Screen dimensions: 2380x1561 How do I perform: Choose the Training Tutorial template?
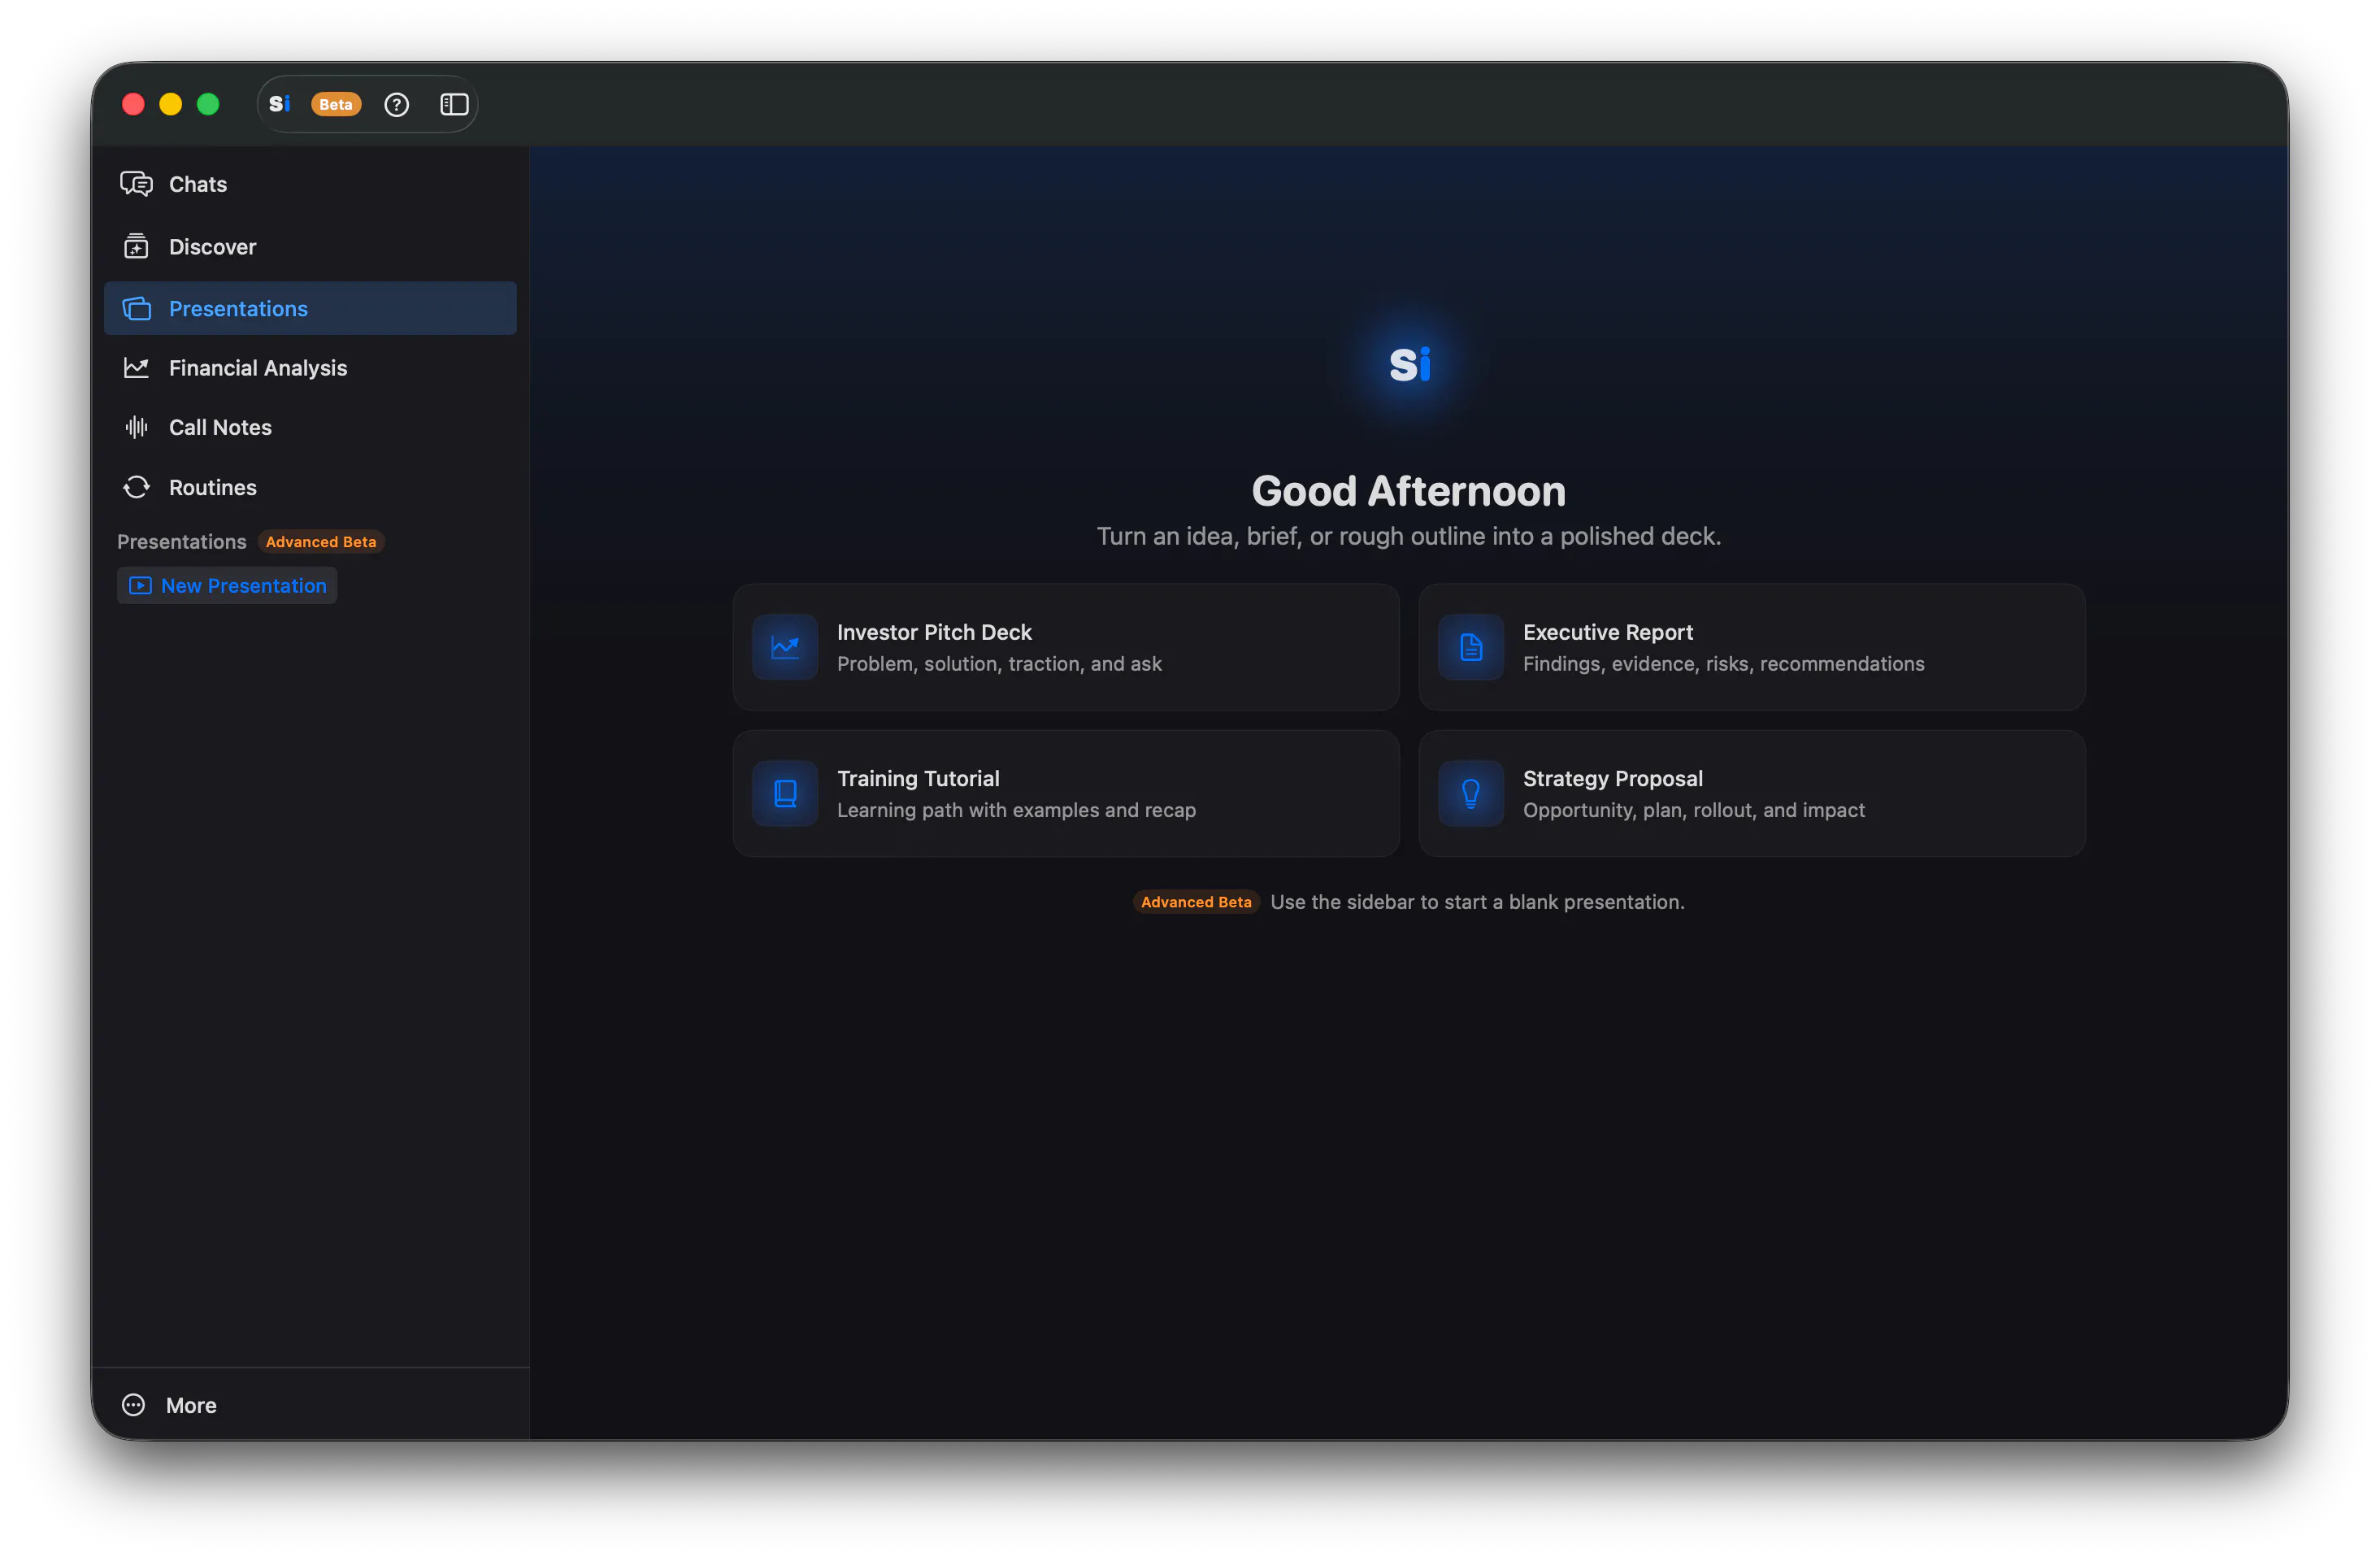click(1066, 793)
